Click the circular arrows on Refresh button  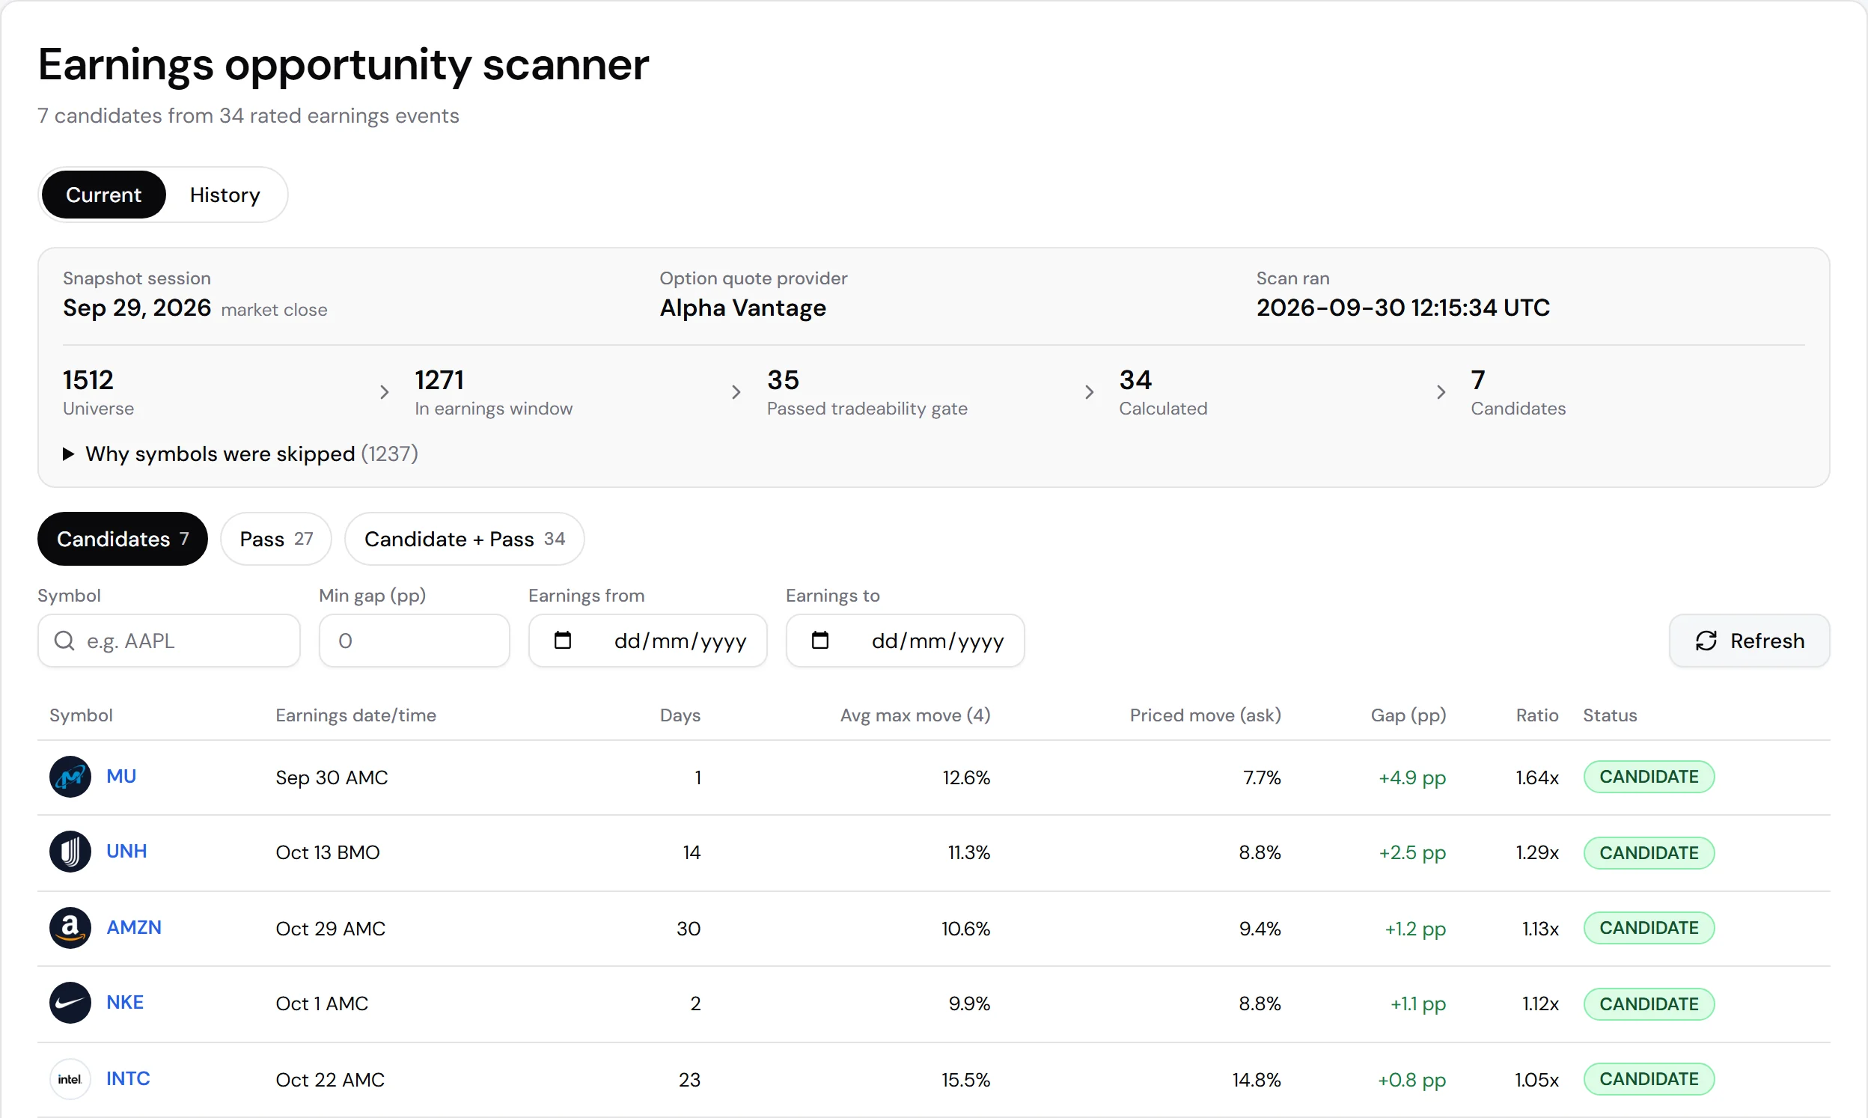1706,641
